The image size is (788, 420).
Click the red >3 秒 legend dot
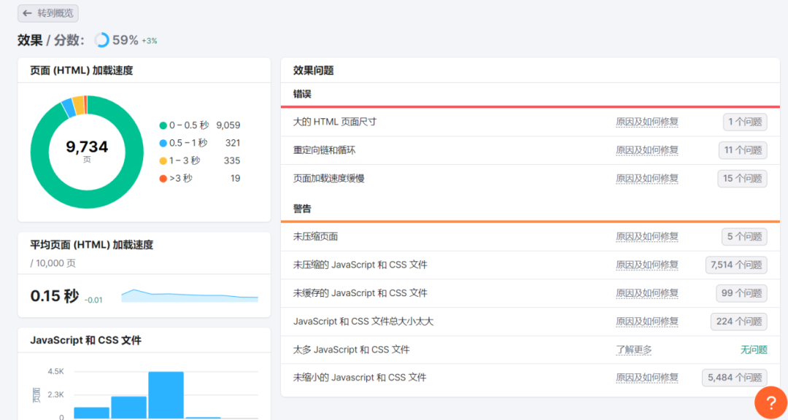163,178
